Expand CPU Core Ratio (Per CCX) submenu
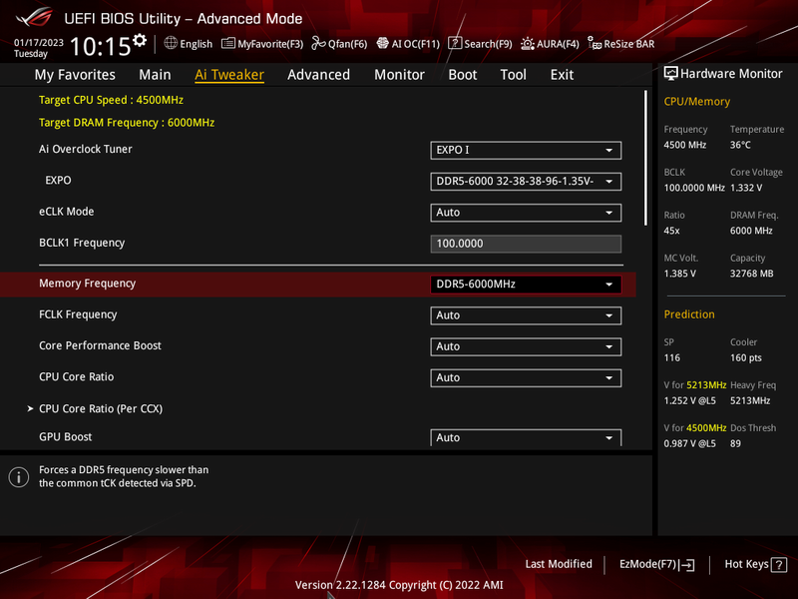Viewport: 798px width, 599px height. [101, 408]
